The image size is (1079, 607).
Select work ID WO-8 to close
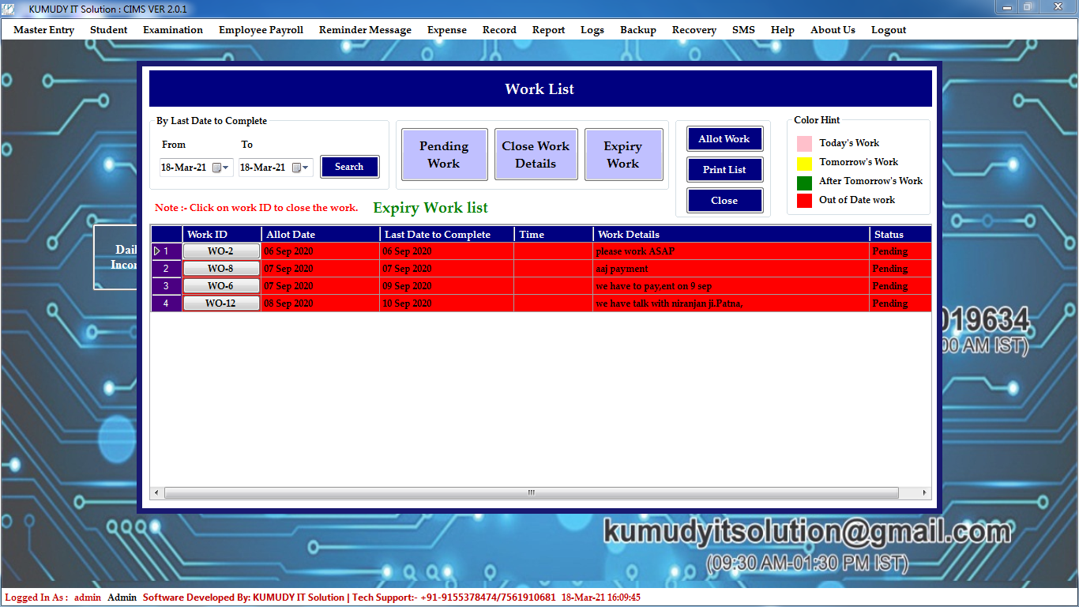221,269
